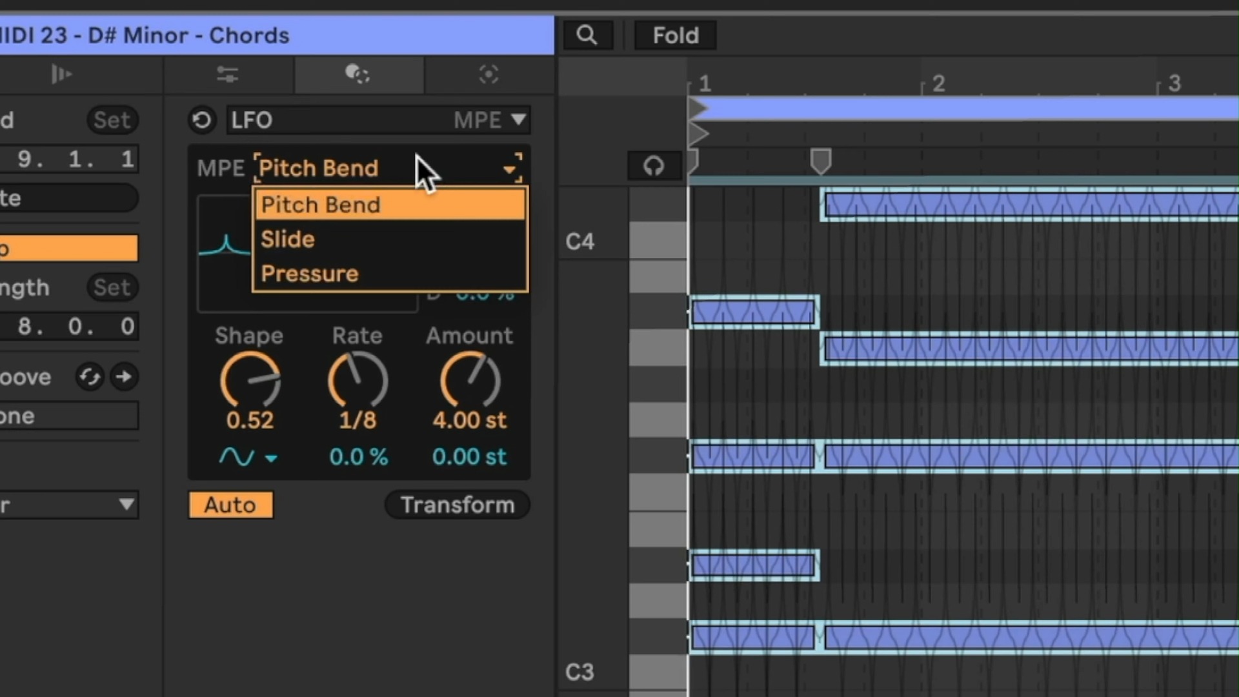
Task: Select the short note below C4
Action: [754, 312]
